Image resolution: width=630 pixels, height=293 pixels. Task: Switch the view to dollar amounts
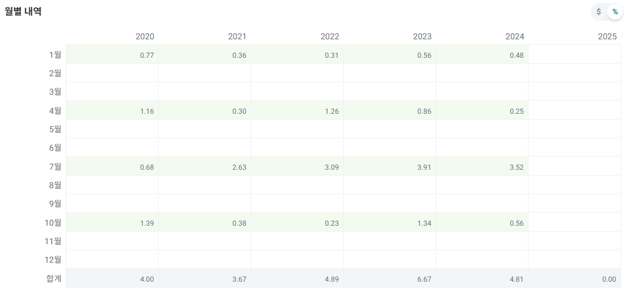(598, 12)
